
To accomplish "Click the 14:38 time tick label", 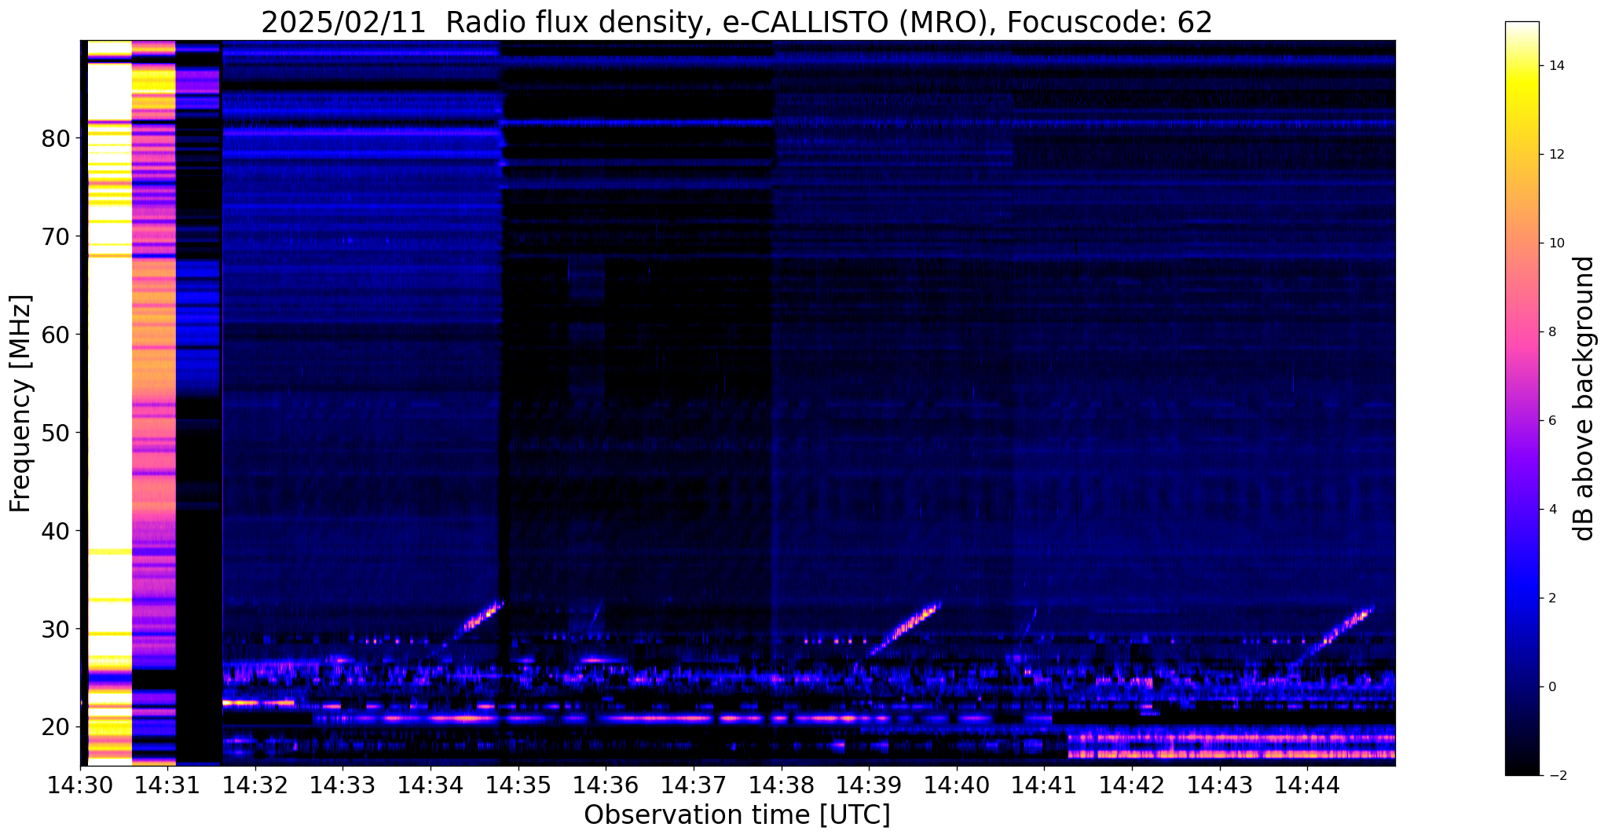I will pyautogui.click(x=781, y=784).
